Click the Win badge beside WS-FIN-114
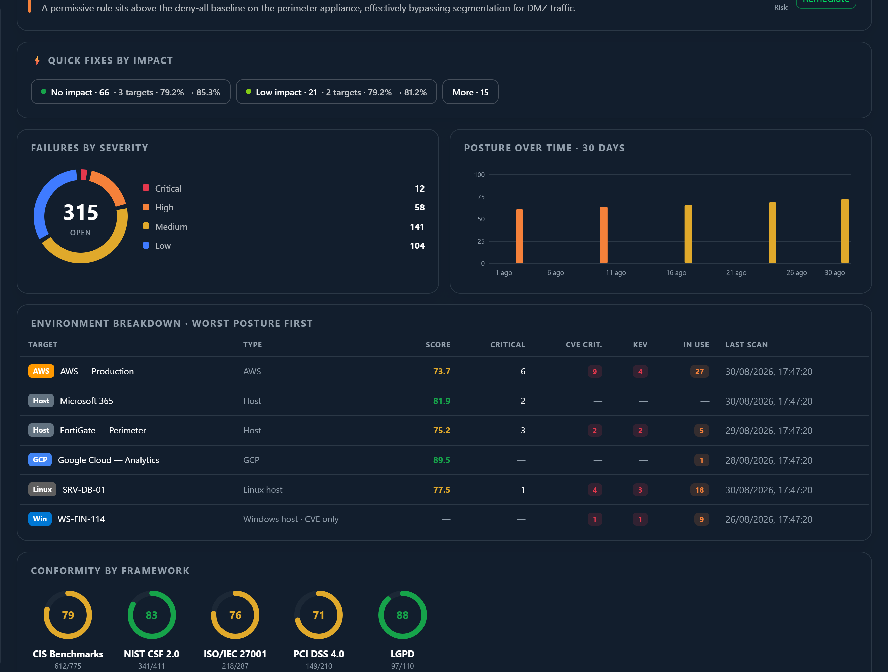 pyautogui.click(x=40, y=519)
